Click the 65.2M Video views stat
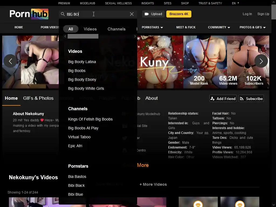Screen dimensions: 276x207 (x=228, y=80)
